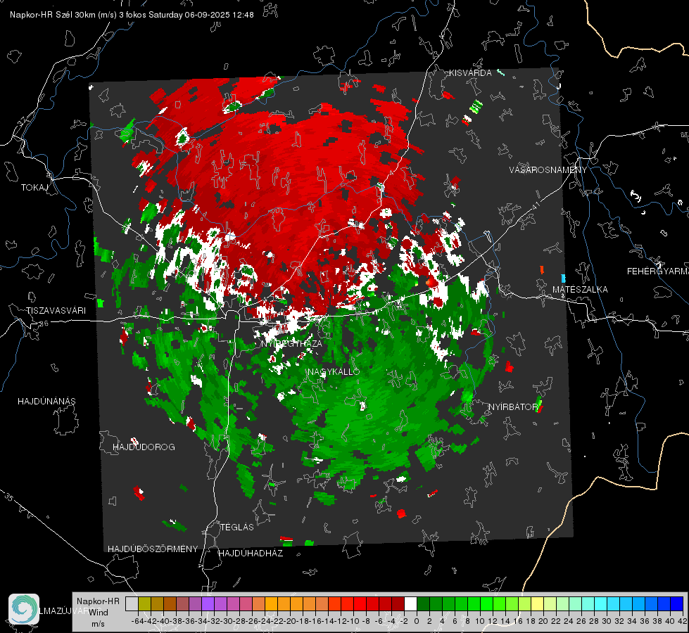
Task: Click the HAJDÚDOROG label
Action: pos(144,447)
